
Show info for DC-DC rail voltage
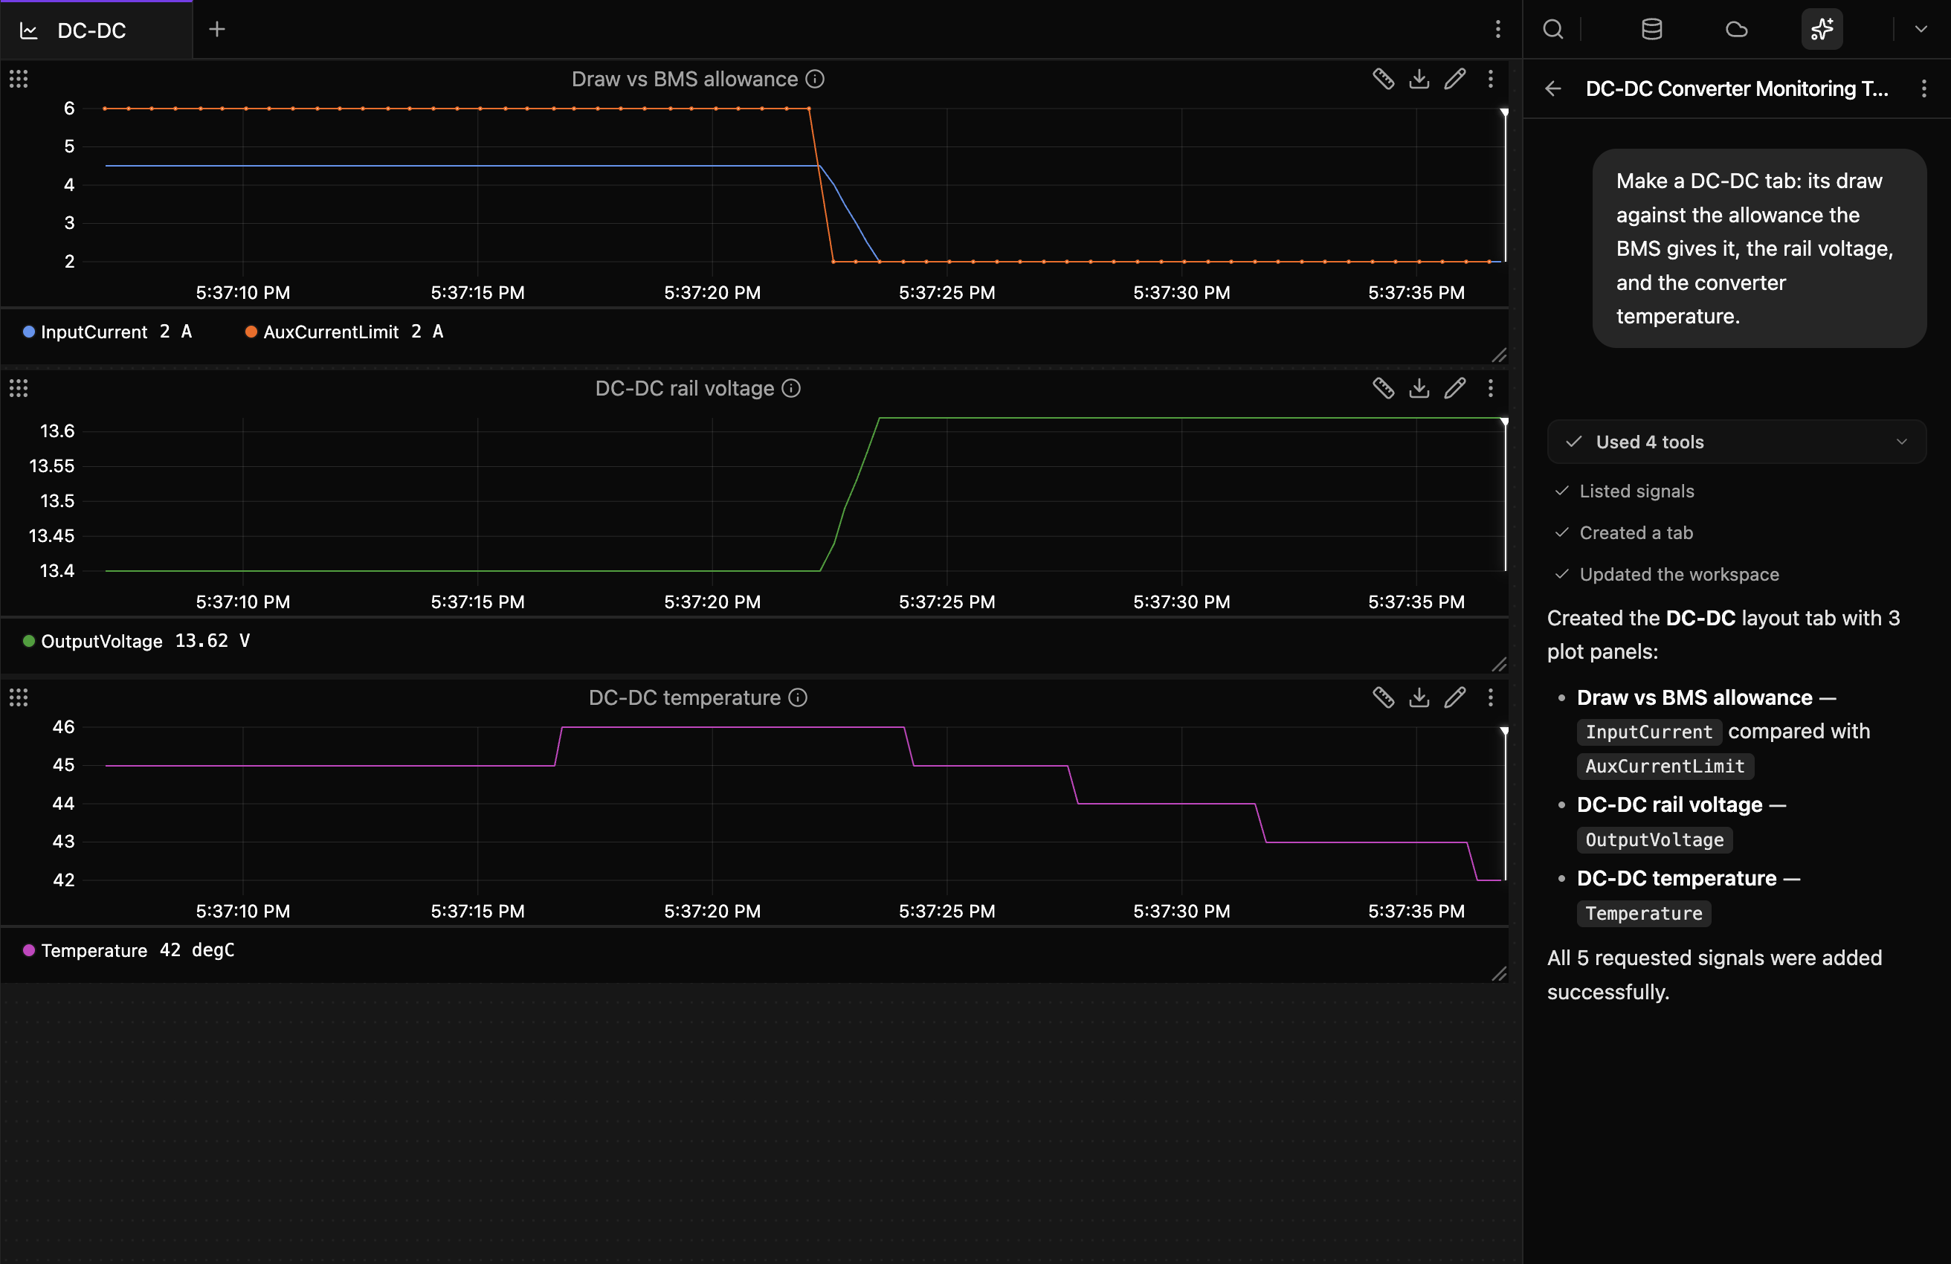point(791,387)
